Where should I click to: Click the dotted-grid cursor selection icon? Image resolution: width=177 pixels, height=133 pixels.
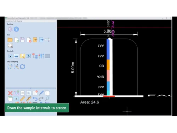pos(29,56)
